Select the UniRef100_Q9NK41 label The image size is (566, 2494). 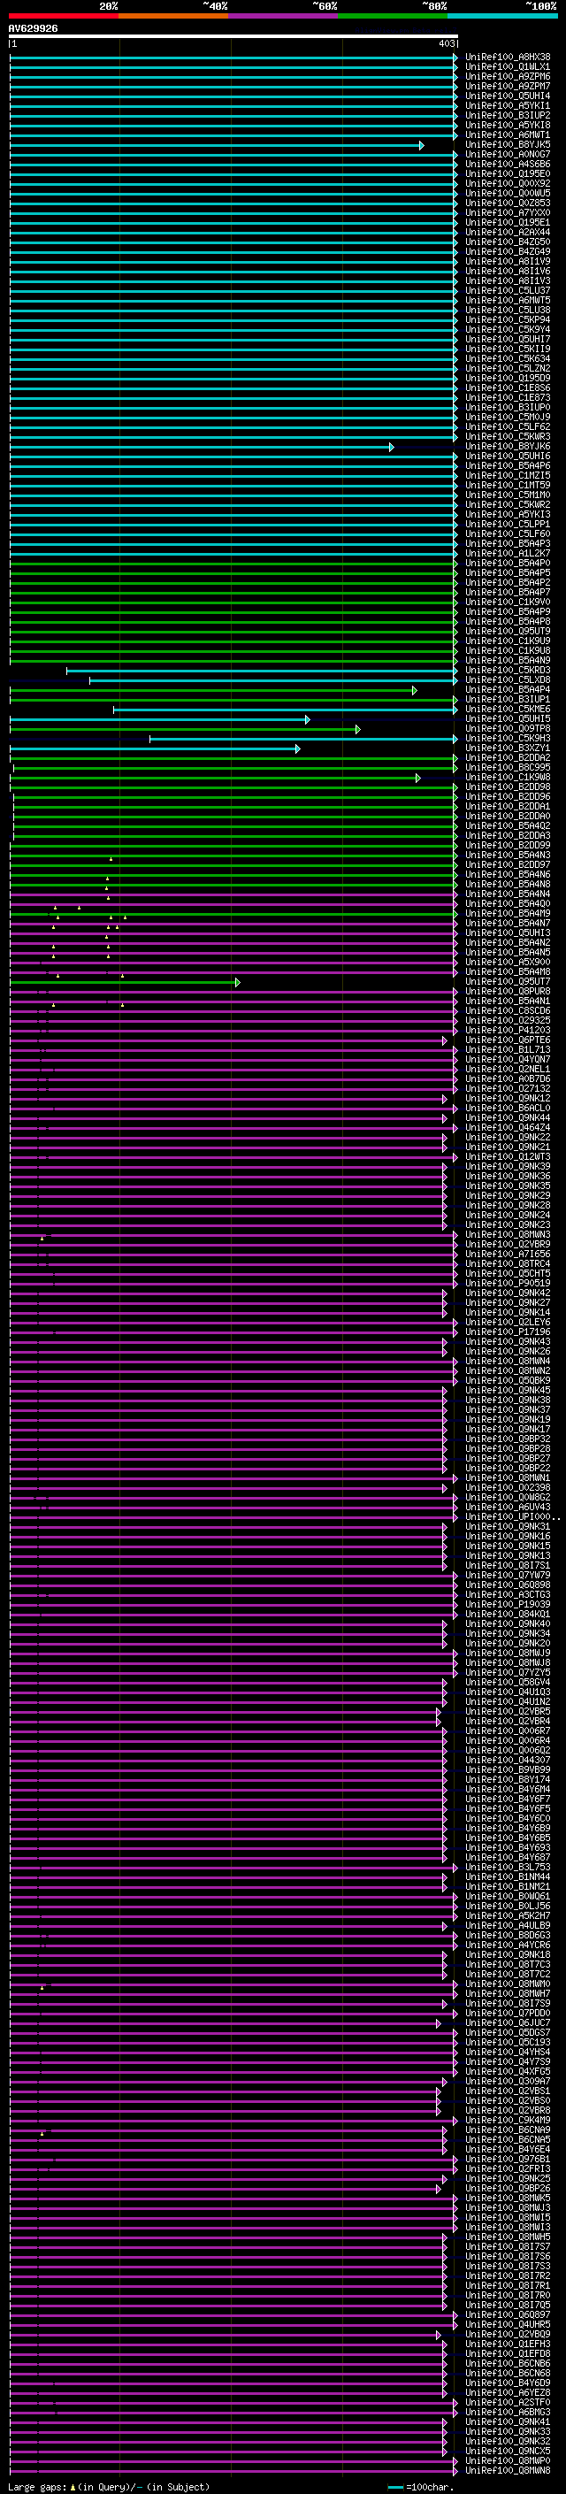(507, 2422)
